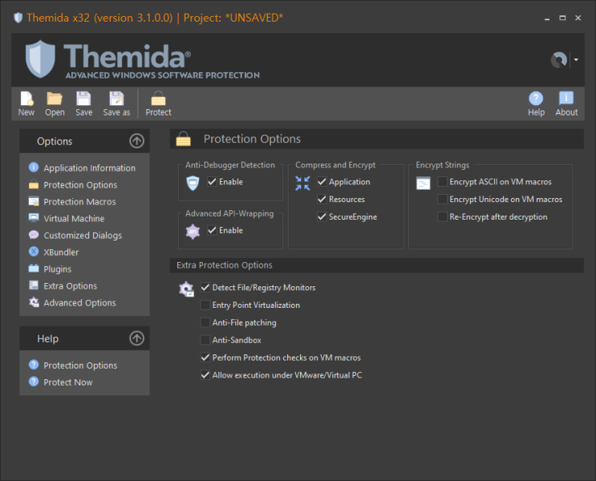
Task: Open the dropdown arrow beside the top-right logo
Action: (x=576, y=59)
